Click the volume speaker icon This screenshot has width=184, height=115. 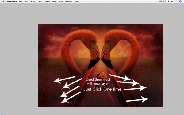pos(165,2)
